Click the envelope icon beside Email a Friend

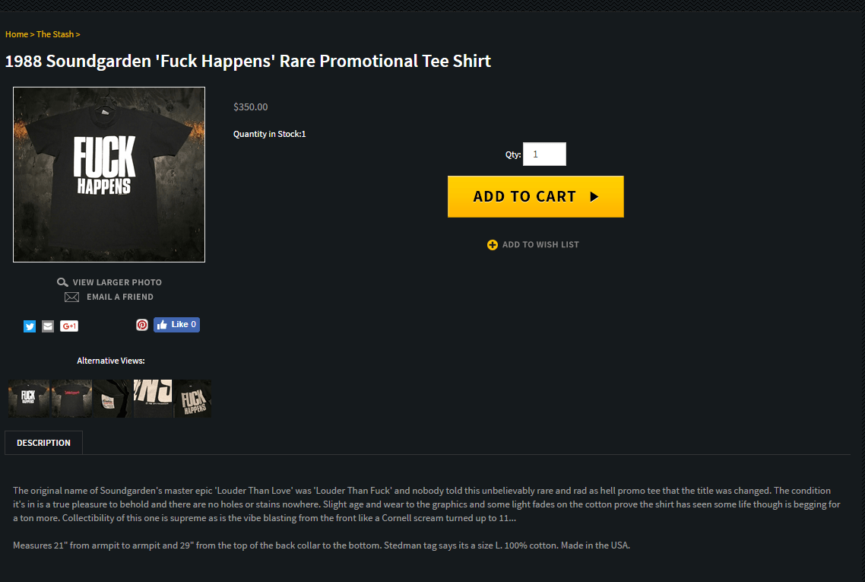[x=71, y=297]
